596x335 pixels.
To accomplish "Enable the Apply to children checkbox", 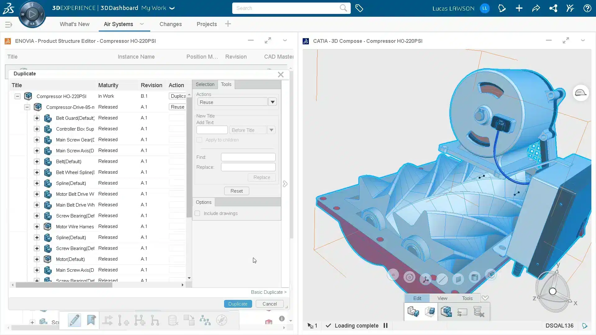I will click(199, 140).
